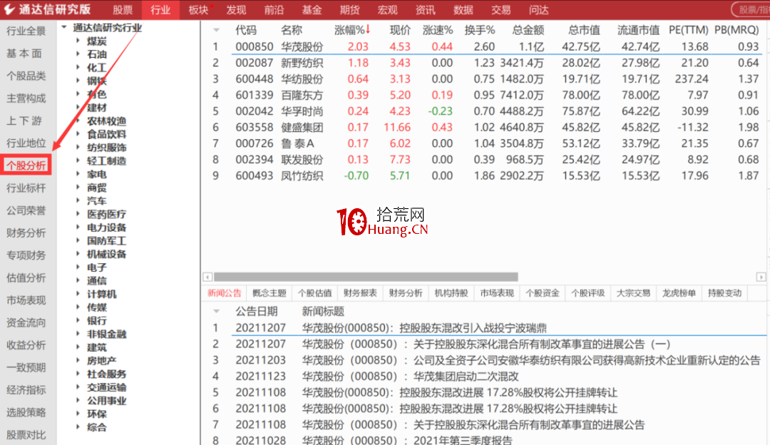Expand the 国防军工 industry node

click(78, 240)
